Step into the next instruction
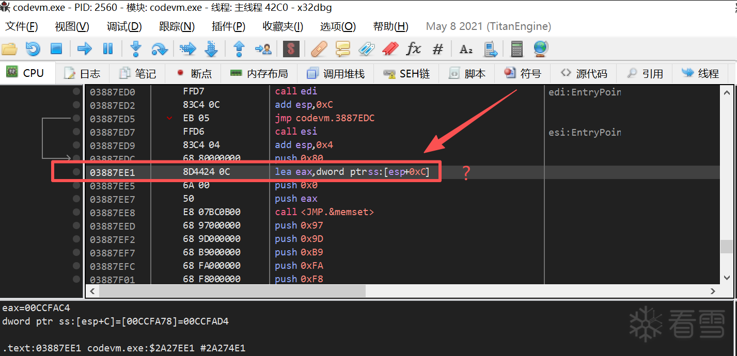This screenshot has height=356, width=737. 136,49
